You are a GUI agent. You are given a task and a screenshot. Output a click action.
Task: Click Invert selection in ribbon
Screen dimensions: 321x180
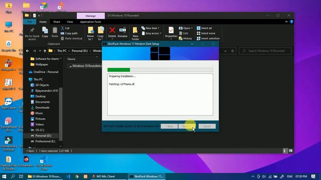click(x=208, y=38)
